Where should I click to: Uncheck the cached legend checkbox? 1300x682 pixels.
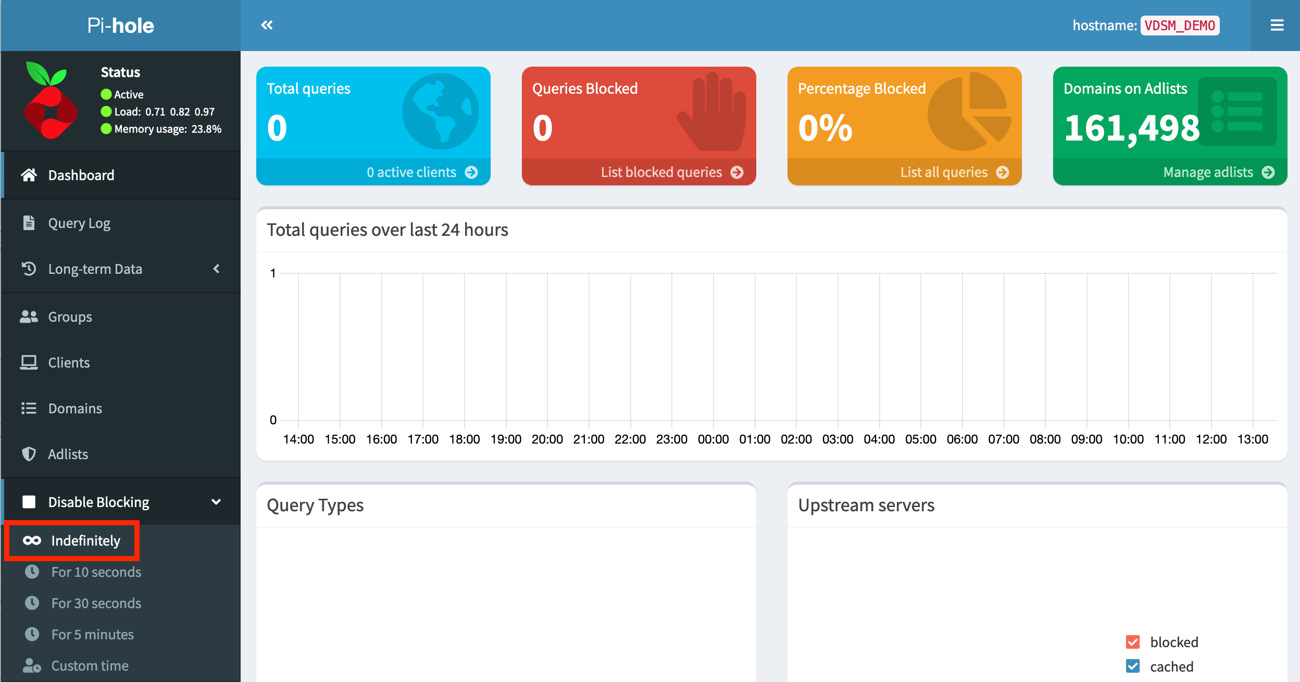tap(1132, 666)
